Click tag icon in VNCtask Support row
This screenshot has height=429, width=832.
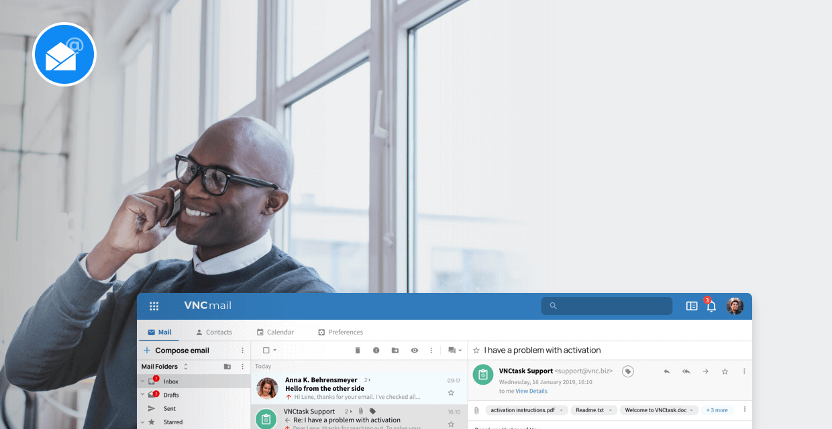click(x=372, y=411)
